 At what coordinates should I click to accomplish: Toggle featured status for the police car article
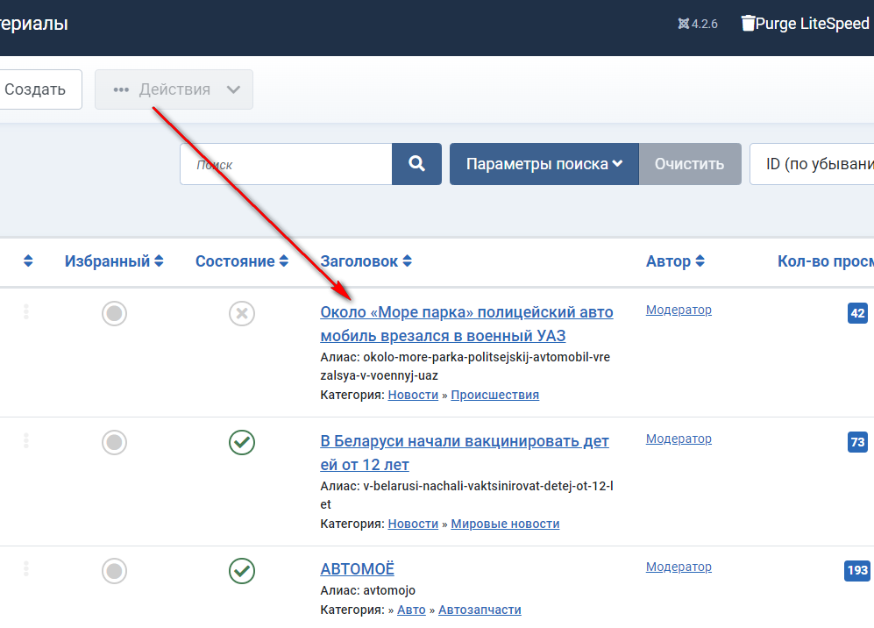(x=115, y=313)
